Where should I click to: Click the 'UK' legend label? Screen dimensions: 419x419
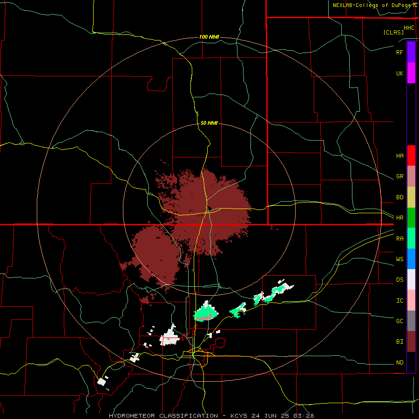(x=399, y=73)
